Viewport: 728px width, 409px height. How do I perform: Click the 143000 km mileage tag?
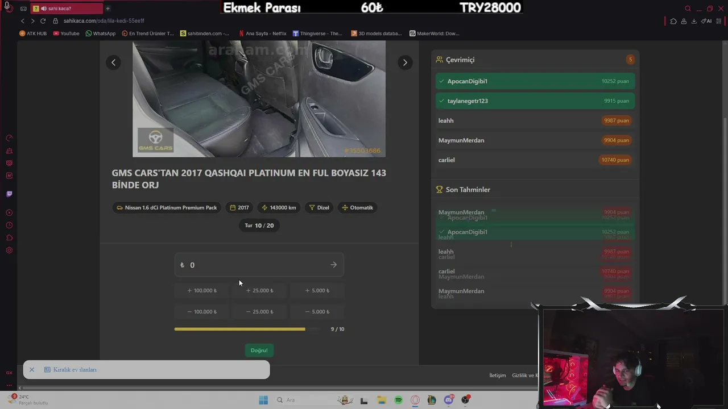coord(279,207)
